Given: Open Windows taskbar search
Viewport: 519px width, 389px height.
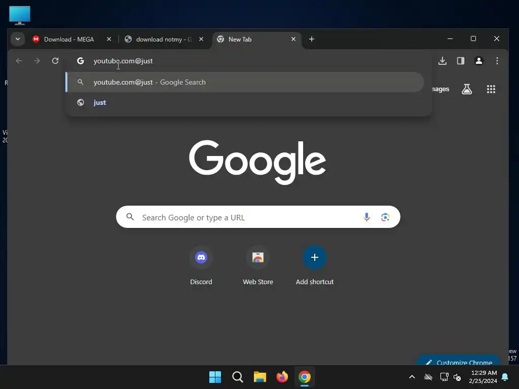Looking at the screenshot, I should point(238,377).
